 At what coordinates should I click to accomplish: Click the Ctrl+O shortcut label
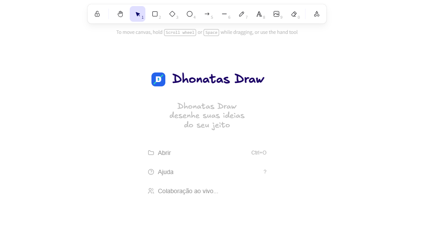point(259,153)
